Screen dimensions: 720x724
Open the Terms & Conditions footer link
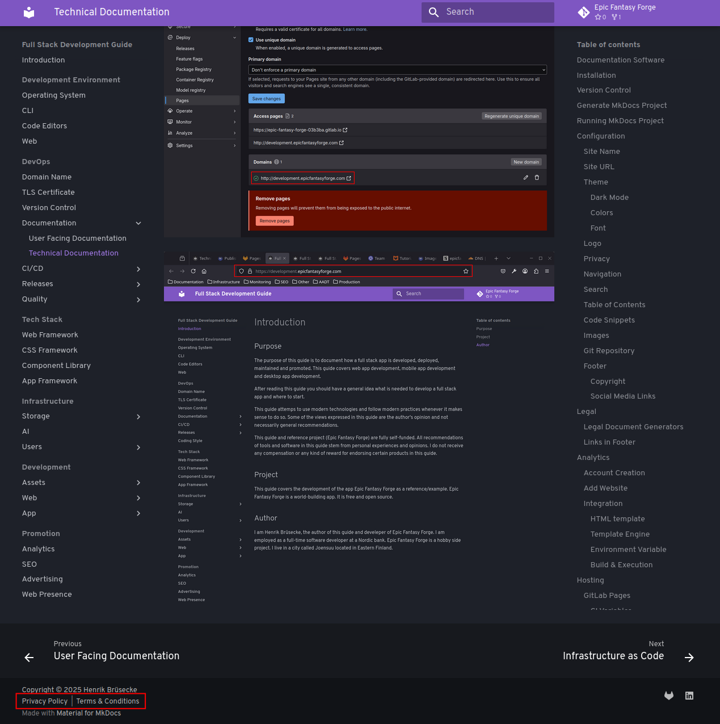pos(108,701)
